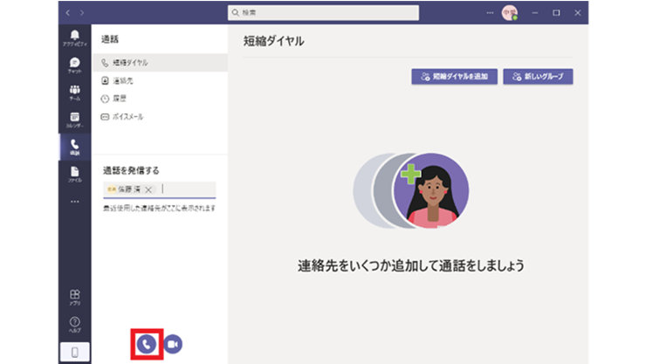
Task: Select the Calls phone sidebar icon
Action: click(74, 147)
